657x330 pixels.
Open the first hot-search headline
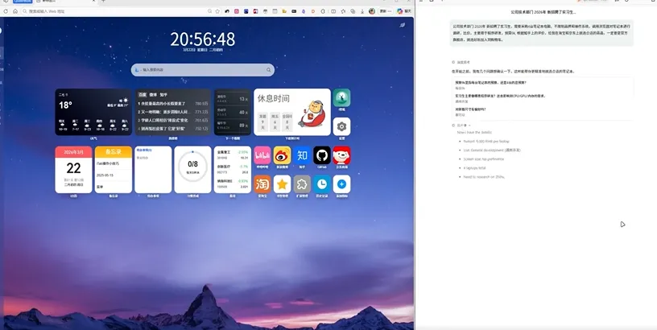click(x=173, y=104)
